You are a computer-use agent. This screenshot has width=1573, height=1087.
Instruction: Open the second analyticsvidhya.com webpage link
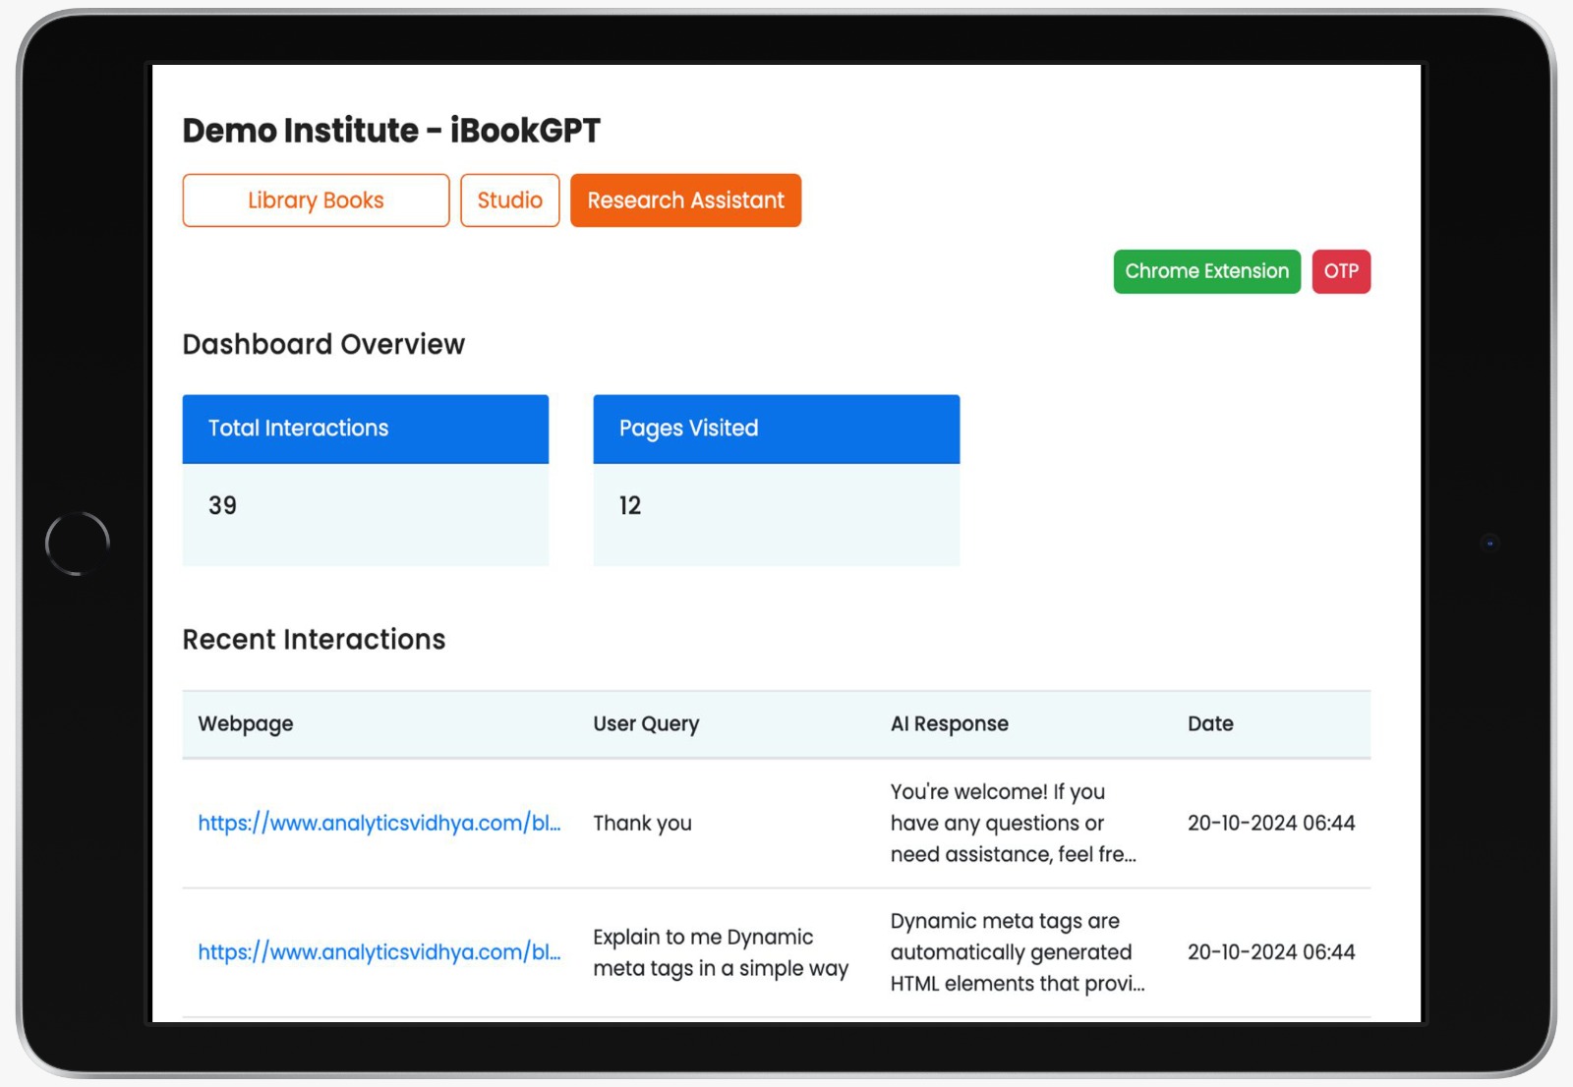click(x=379, y=952)
